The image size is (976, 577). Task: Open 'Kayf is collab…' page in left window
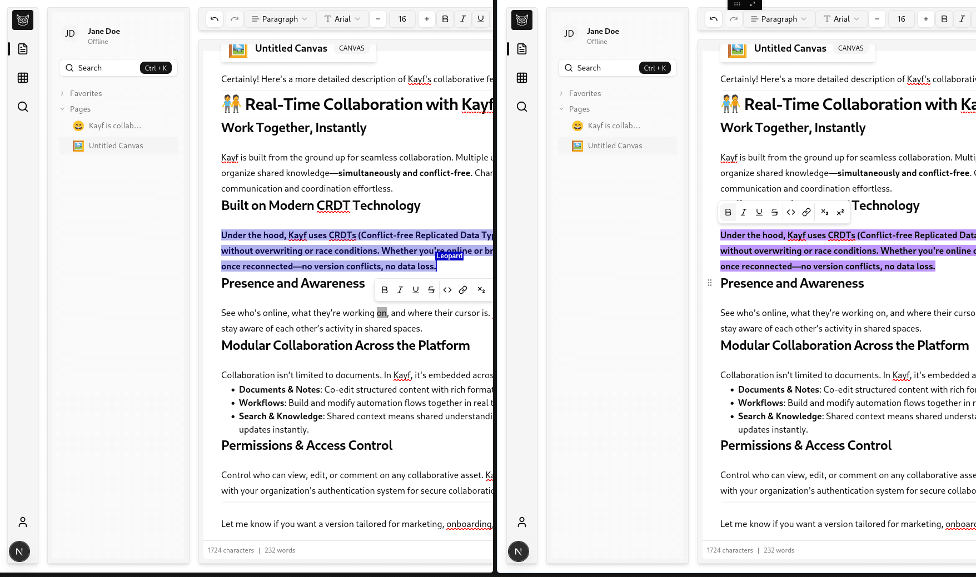point(118,126)
